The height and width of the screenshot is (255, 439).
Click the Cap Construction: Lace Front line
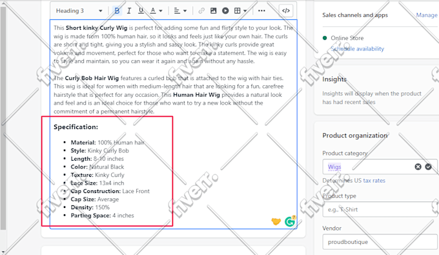pos(110,191)
